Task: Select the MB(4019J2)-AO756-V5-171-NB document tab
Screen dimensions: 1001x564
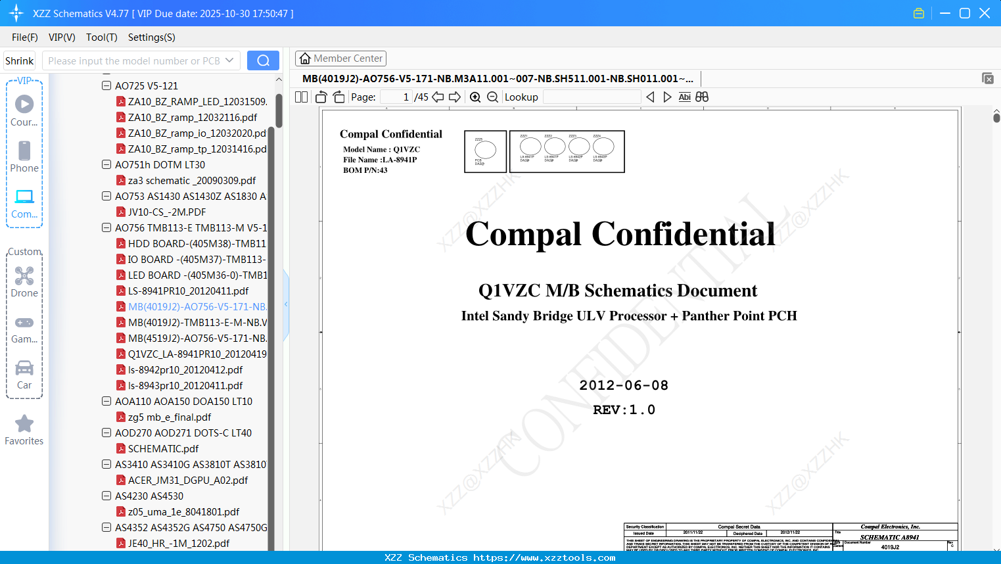Action: pyautogui.click(x=498, y=78)
